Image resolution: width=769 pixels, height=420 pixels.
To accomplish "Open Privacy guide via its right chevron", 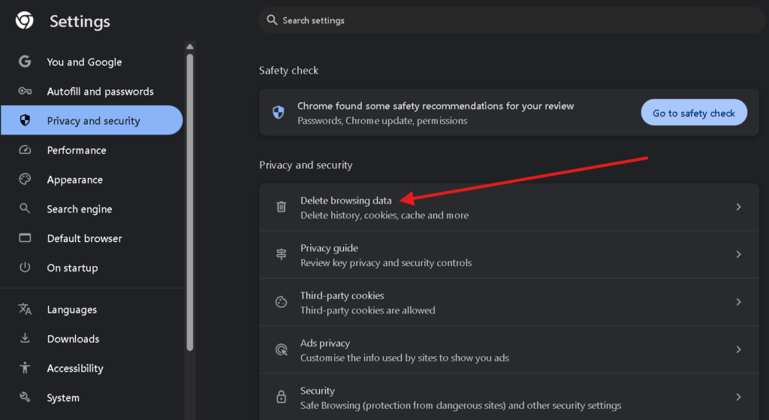I will [738, 254].
